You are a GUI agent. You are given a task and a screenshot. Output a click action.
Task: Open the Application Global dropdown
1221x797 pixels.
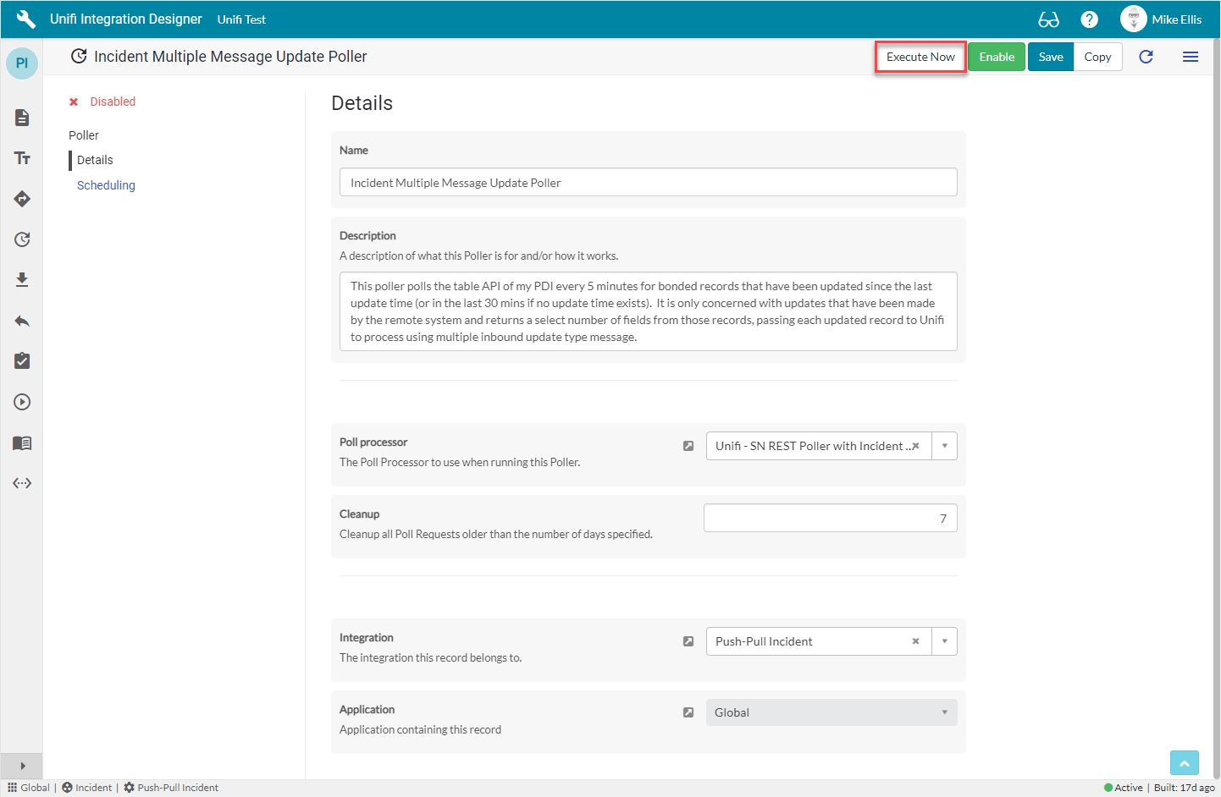pos(831,712)
